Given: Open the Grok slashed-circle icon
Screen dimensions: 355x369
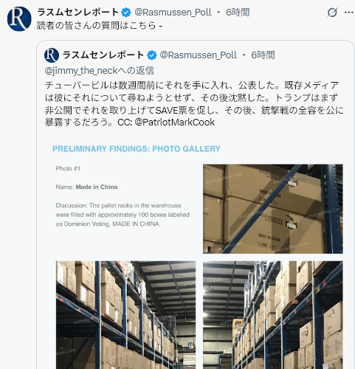Looking at the screenshot, I should (x=332, y=13).
